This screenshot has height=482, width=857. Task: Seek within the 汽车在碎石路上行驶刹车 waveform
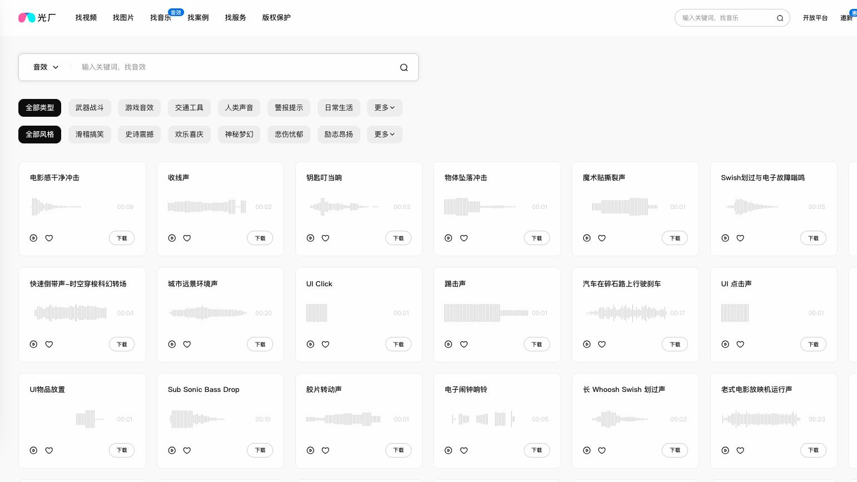[626, 313]
